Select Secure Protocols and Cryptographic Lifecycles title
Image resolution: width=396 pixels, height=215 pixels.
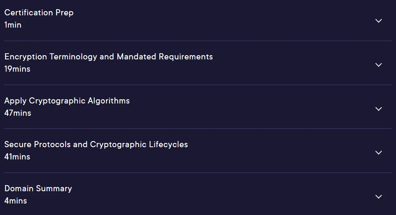click(96, 144)
